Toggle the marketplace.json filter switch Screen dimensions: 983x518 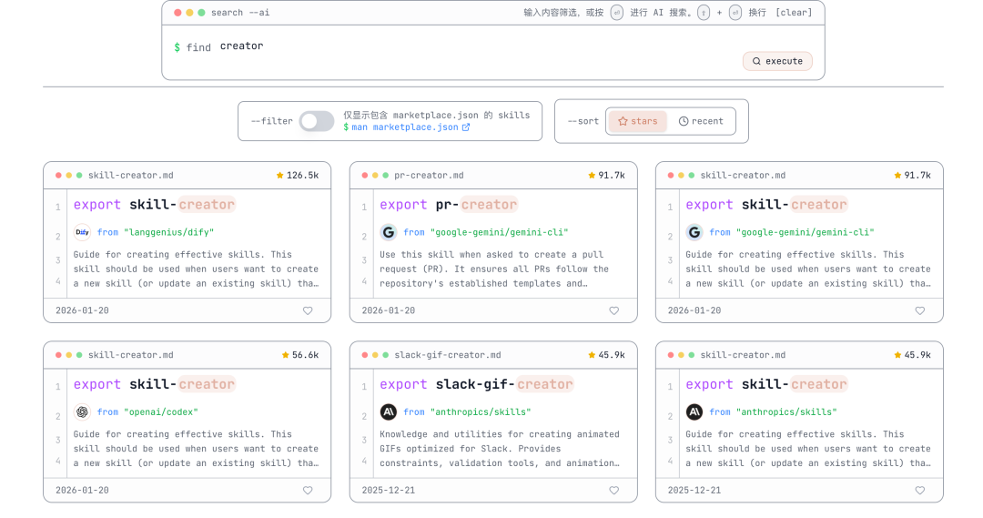coord(317,121)
